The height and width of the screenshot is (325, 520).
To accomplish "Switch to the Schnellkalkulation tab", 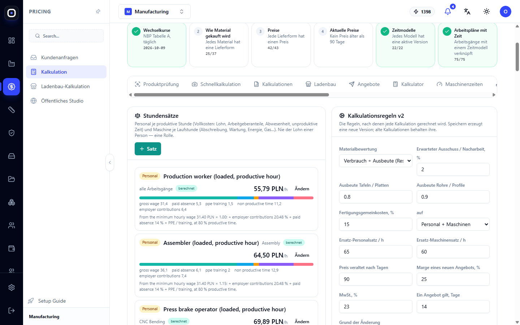I will [216, 84].
